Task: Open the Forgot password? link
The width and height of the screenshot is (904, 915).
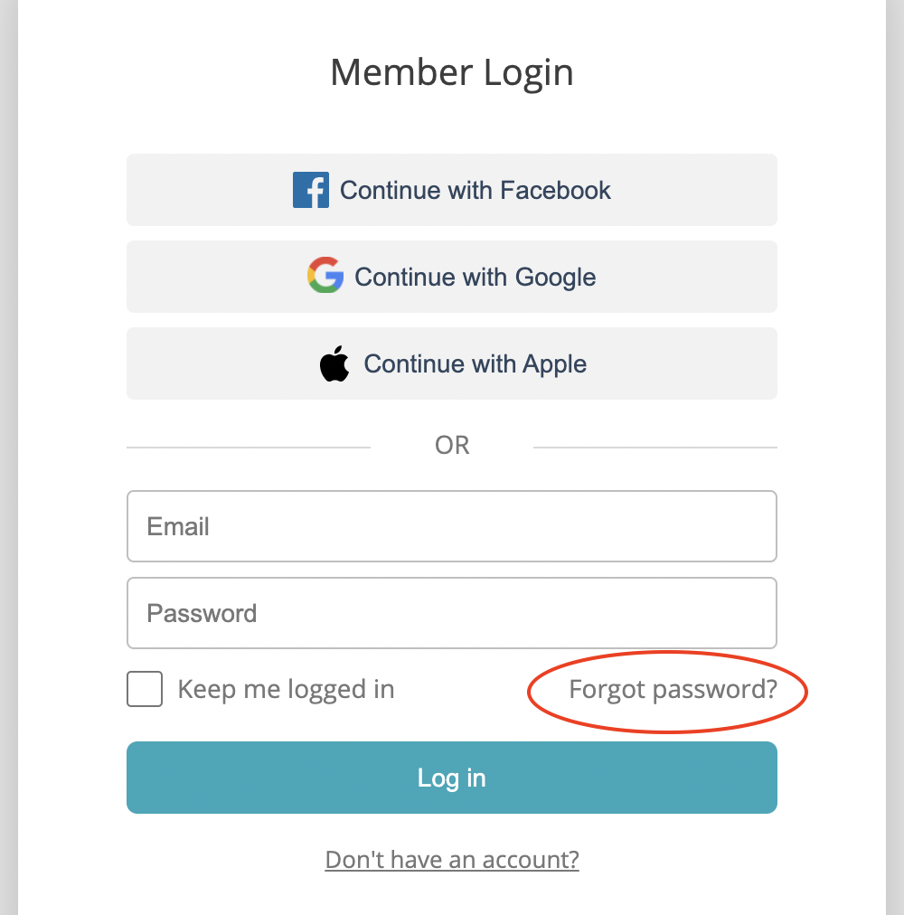Action: click(673, 690)
